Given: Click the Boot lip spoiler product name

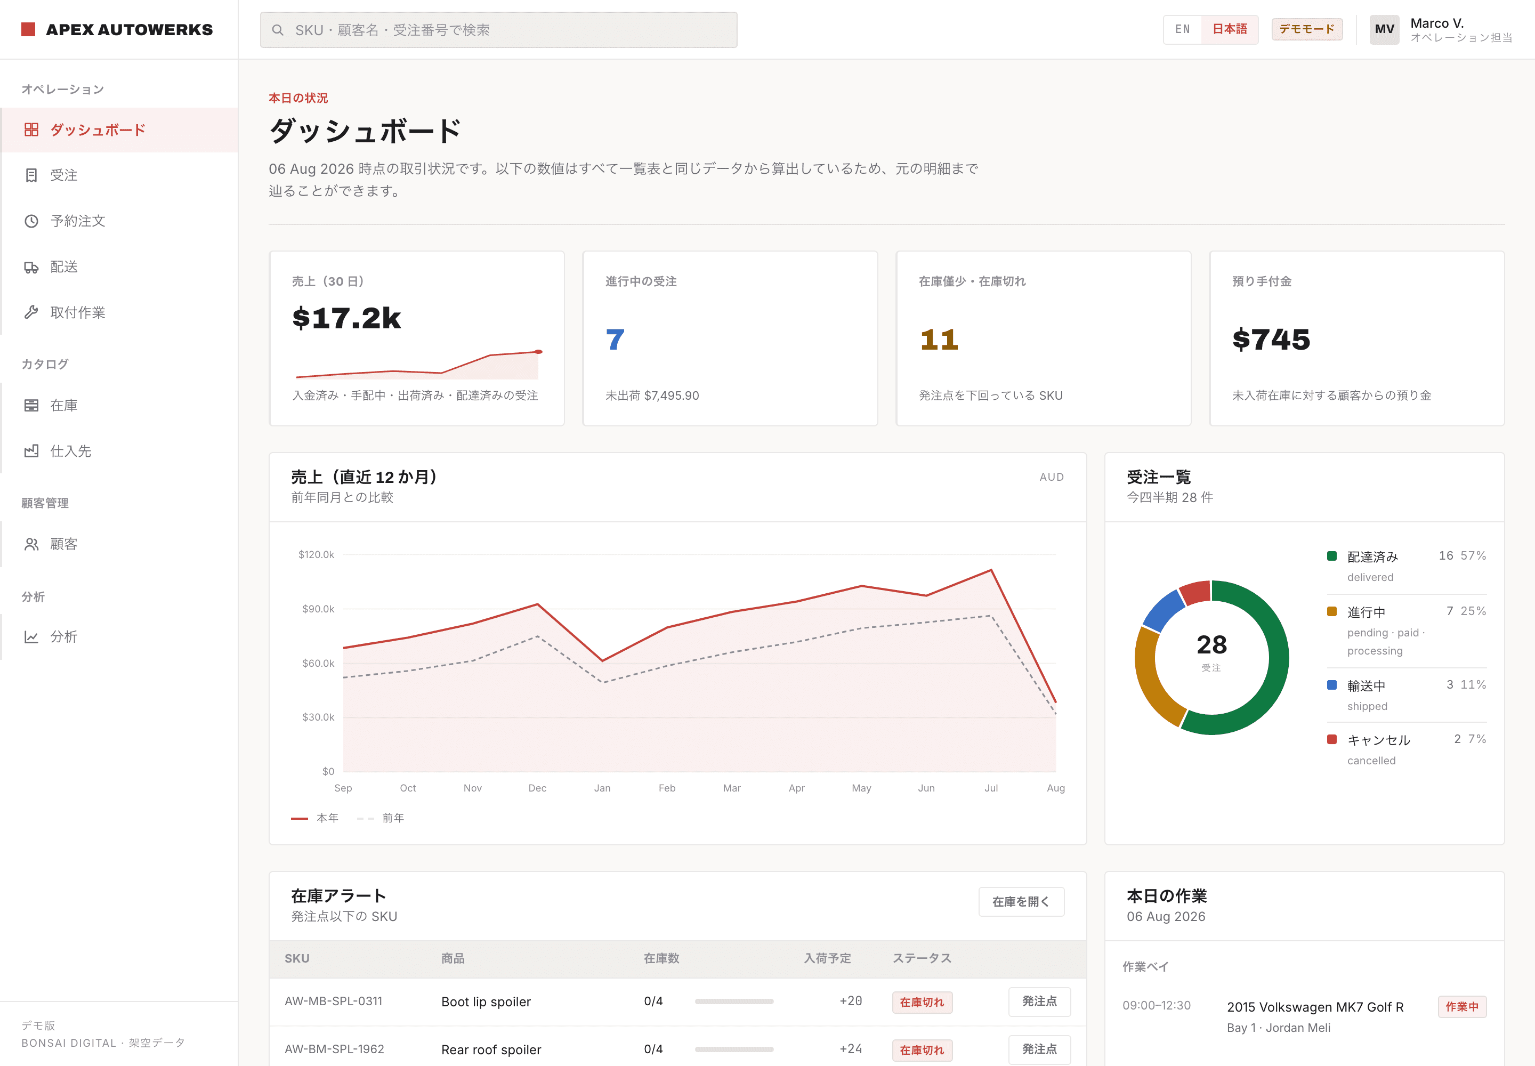Looking at the screenshot, I should pyautogui.click(x=486, y=1002).
